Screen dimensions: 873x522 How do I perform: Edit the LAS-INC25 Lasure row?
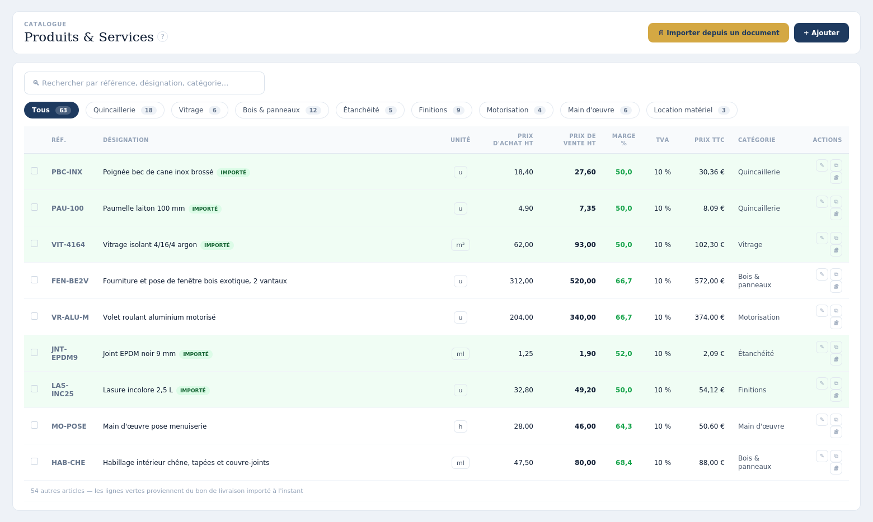(822, 383)
